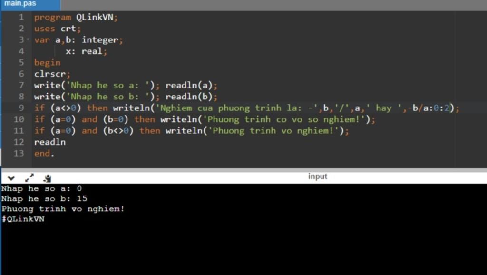This screenshot has width=487, height=275.
Task: Click the 'Phuong trinh co vo so nghiem!' string
Action: (284, 119)
